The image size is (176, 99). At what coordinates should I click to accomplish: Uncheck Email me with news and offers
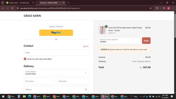click(x=25, y=59)
